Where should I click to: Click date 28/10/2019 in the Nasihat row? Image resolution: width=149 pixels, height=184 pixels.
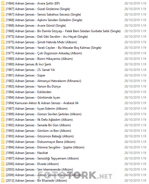pos(132,153)
